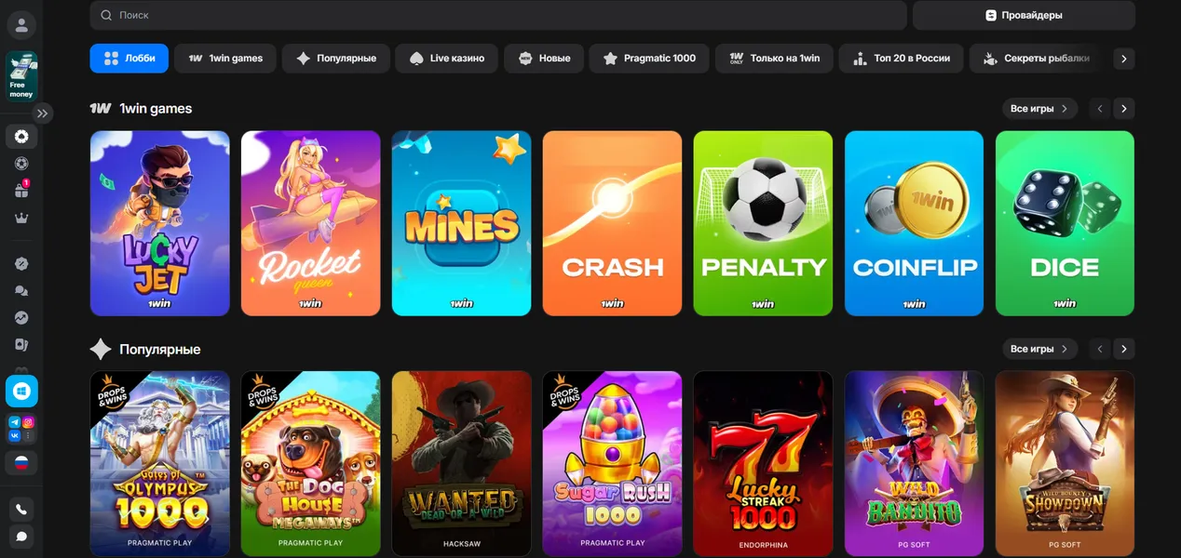Focus the Поиск search field
Viewport: 1181px width, 558px height.
(498, 15)
